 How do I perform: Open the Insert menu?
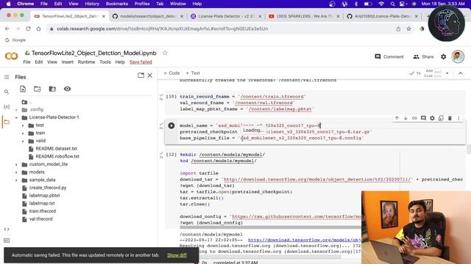(67, 62)
